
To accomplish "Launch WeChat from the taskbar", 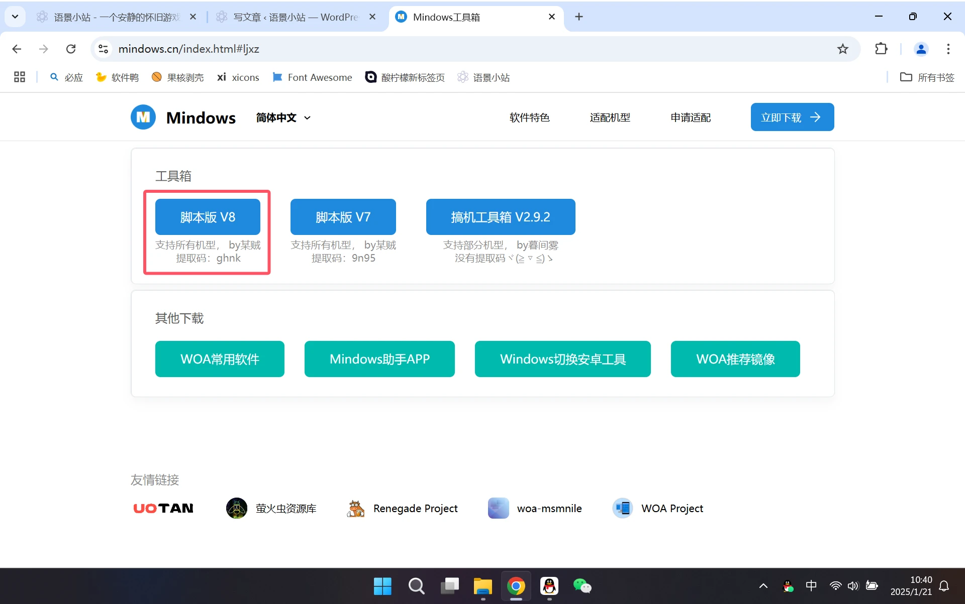I will pos(583,586).
